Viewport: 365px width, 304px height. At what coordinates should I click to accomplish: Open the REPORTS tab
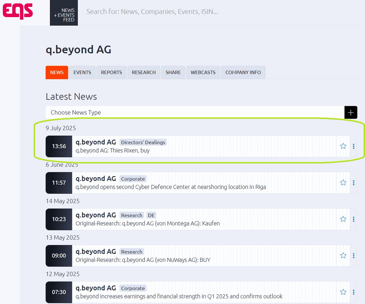tap(111, 72)
